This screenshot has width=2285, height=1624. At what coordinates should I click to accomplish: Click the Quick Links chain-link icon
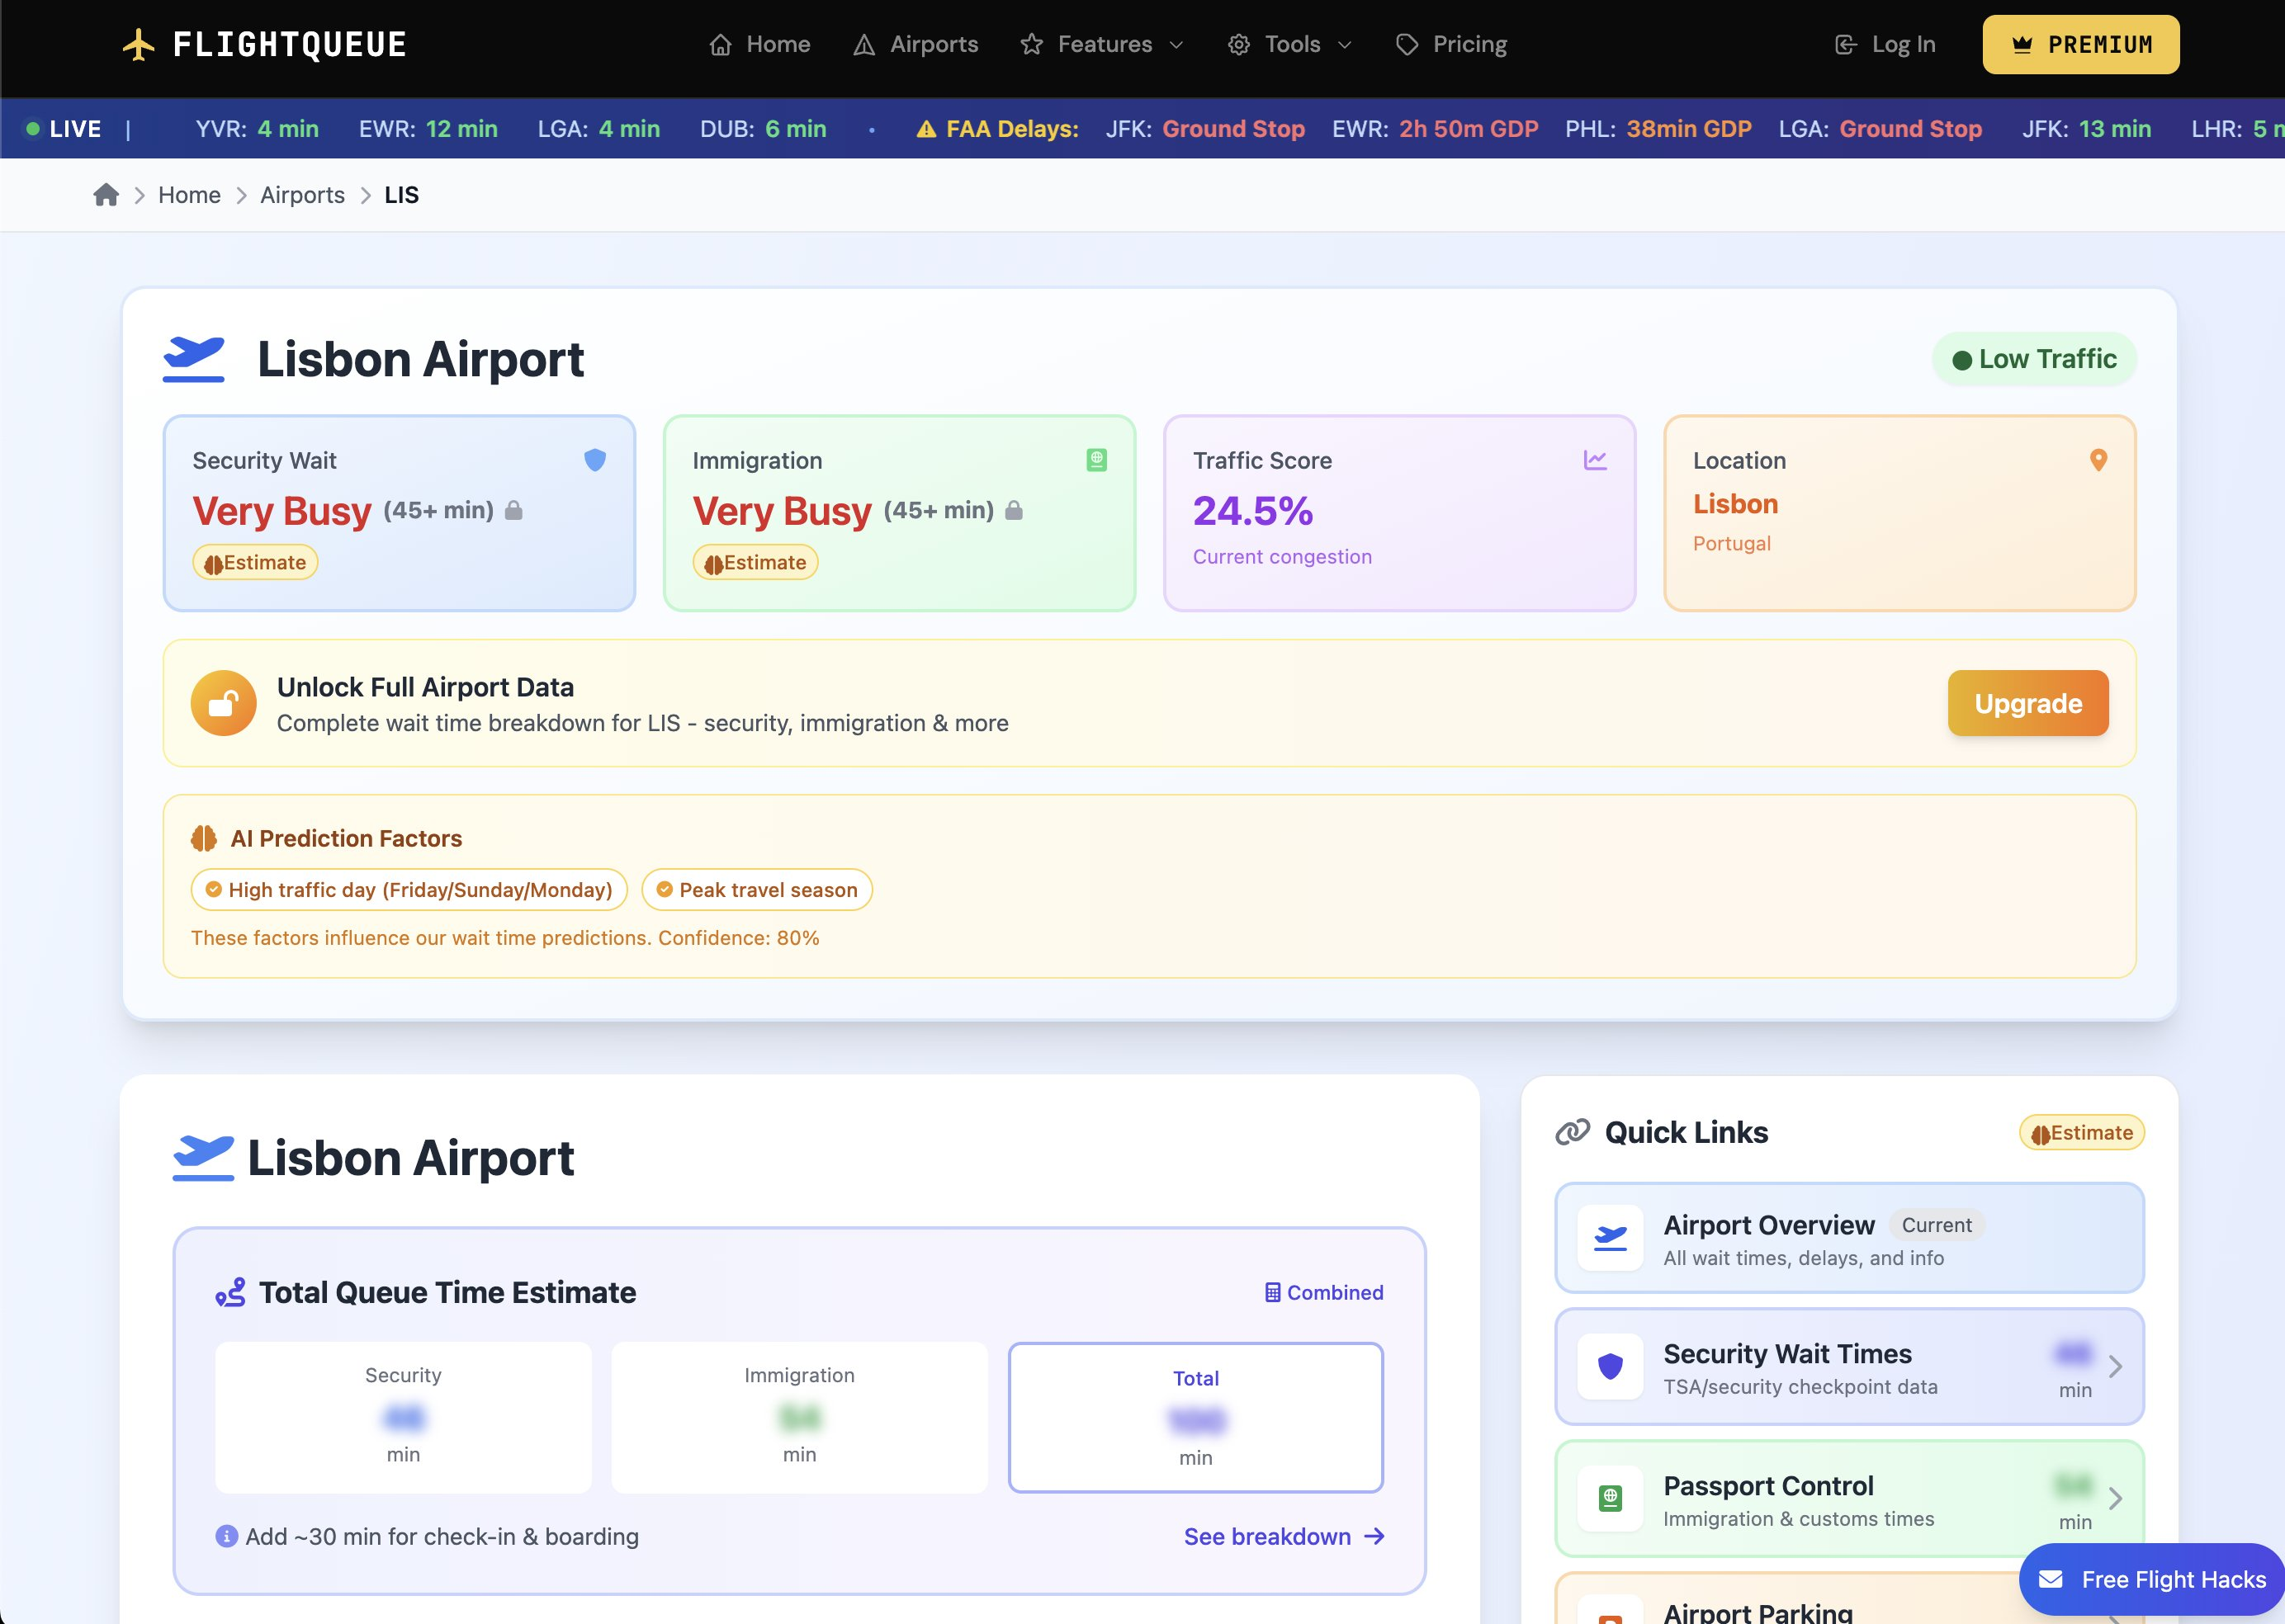coord(1573,1131)
